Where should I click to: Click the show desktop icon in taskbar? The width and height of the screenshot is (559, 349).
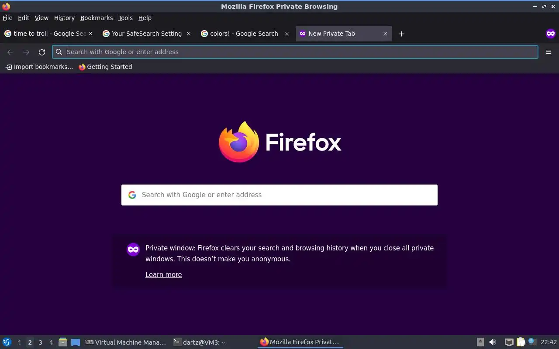76,342
